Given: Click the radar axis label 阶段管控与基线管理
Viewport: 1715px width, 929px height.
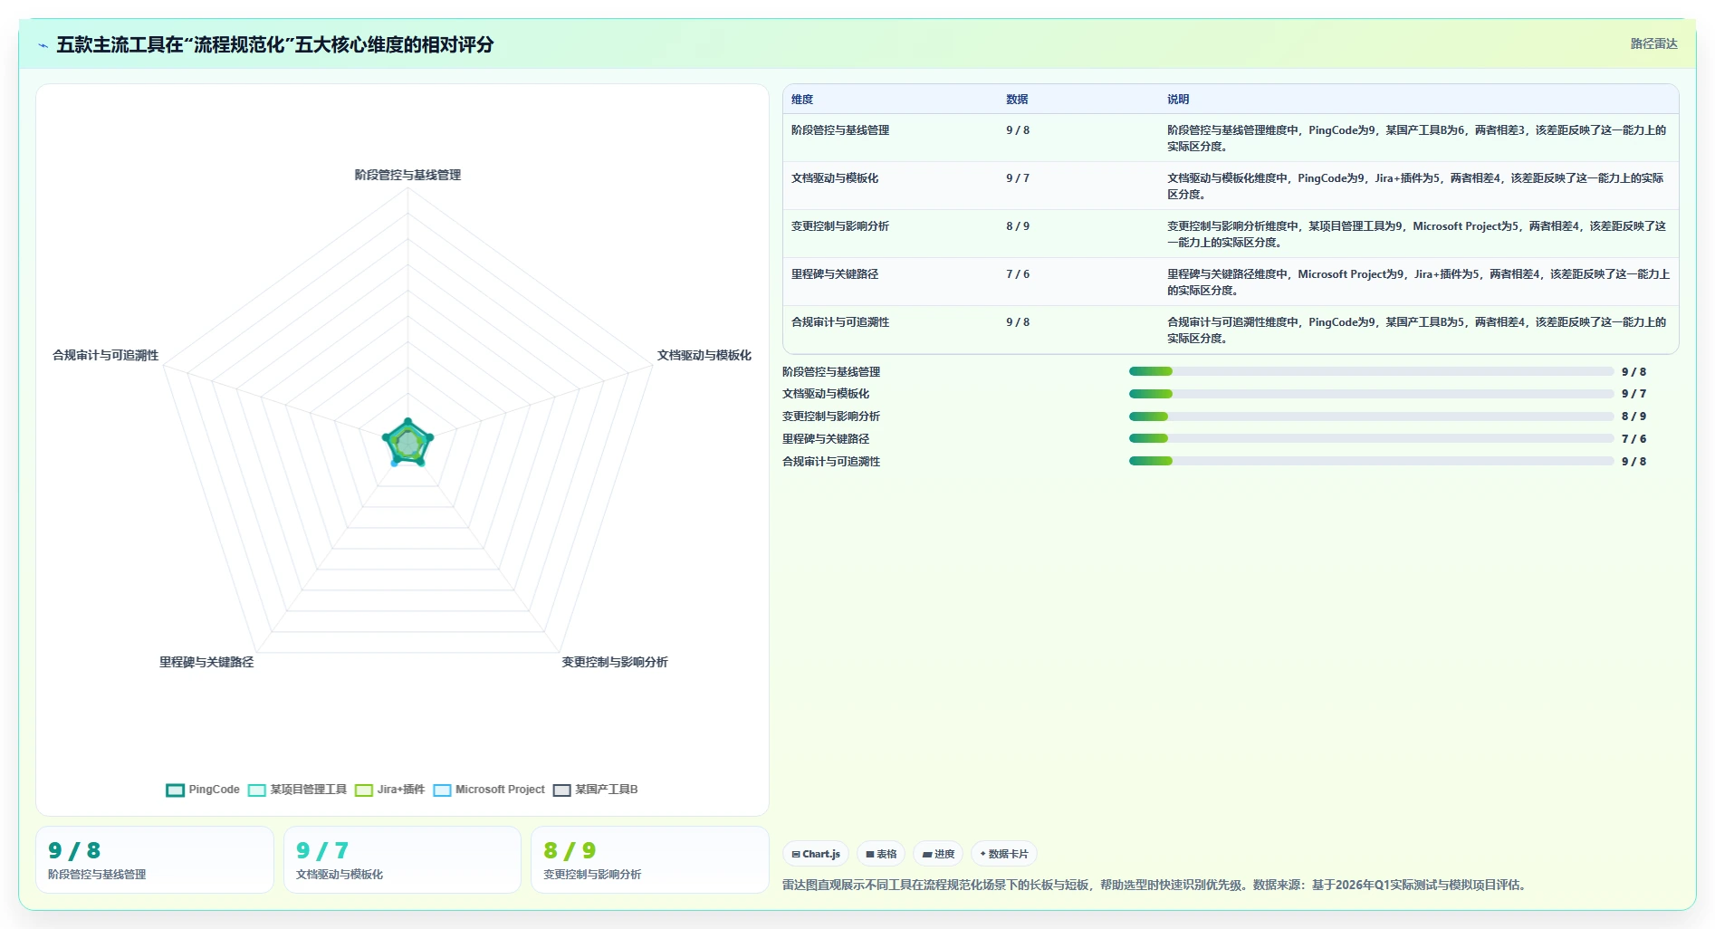Looking at the screenshot, I should [407, 175].
